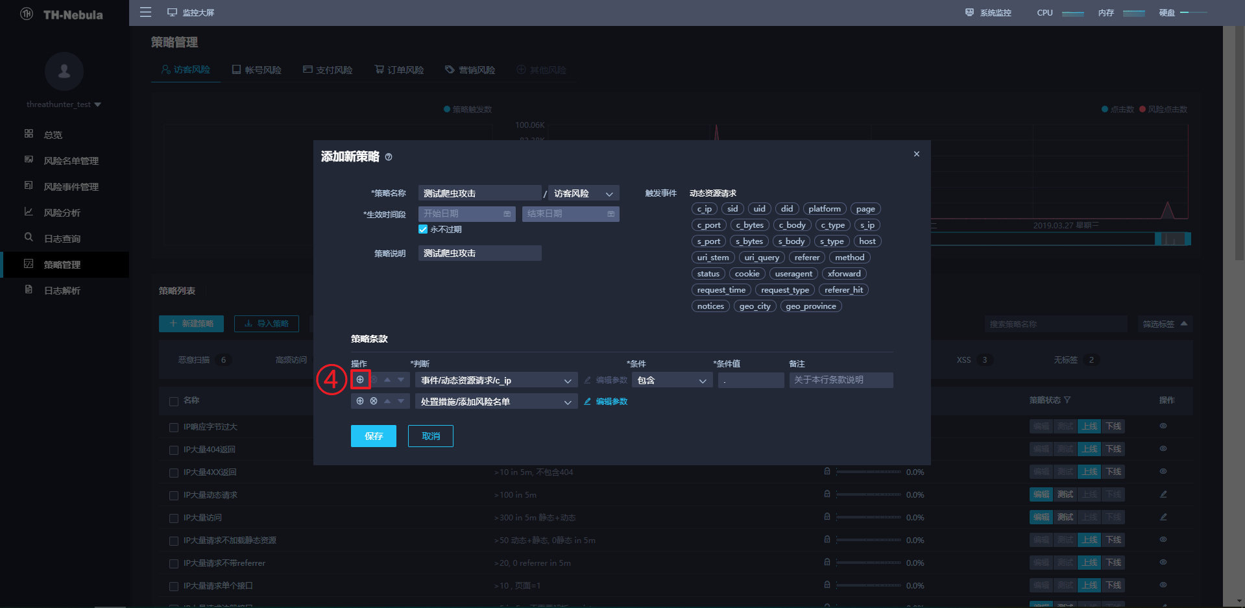Click the 0.0% hit-rate slider on IP大量访问
The width and height of the screenshot is (1245, 608).
click(x=869, y=517)
